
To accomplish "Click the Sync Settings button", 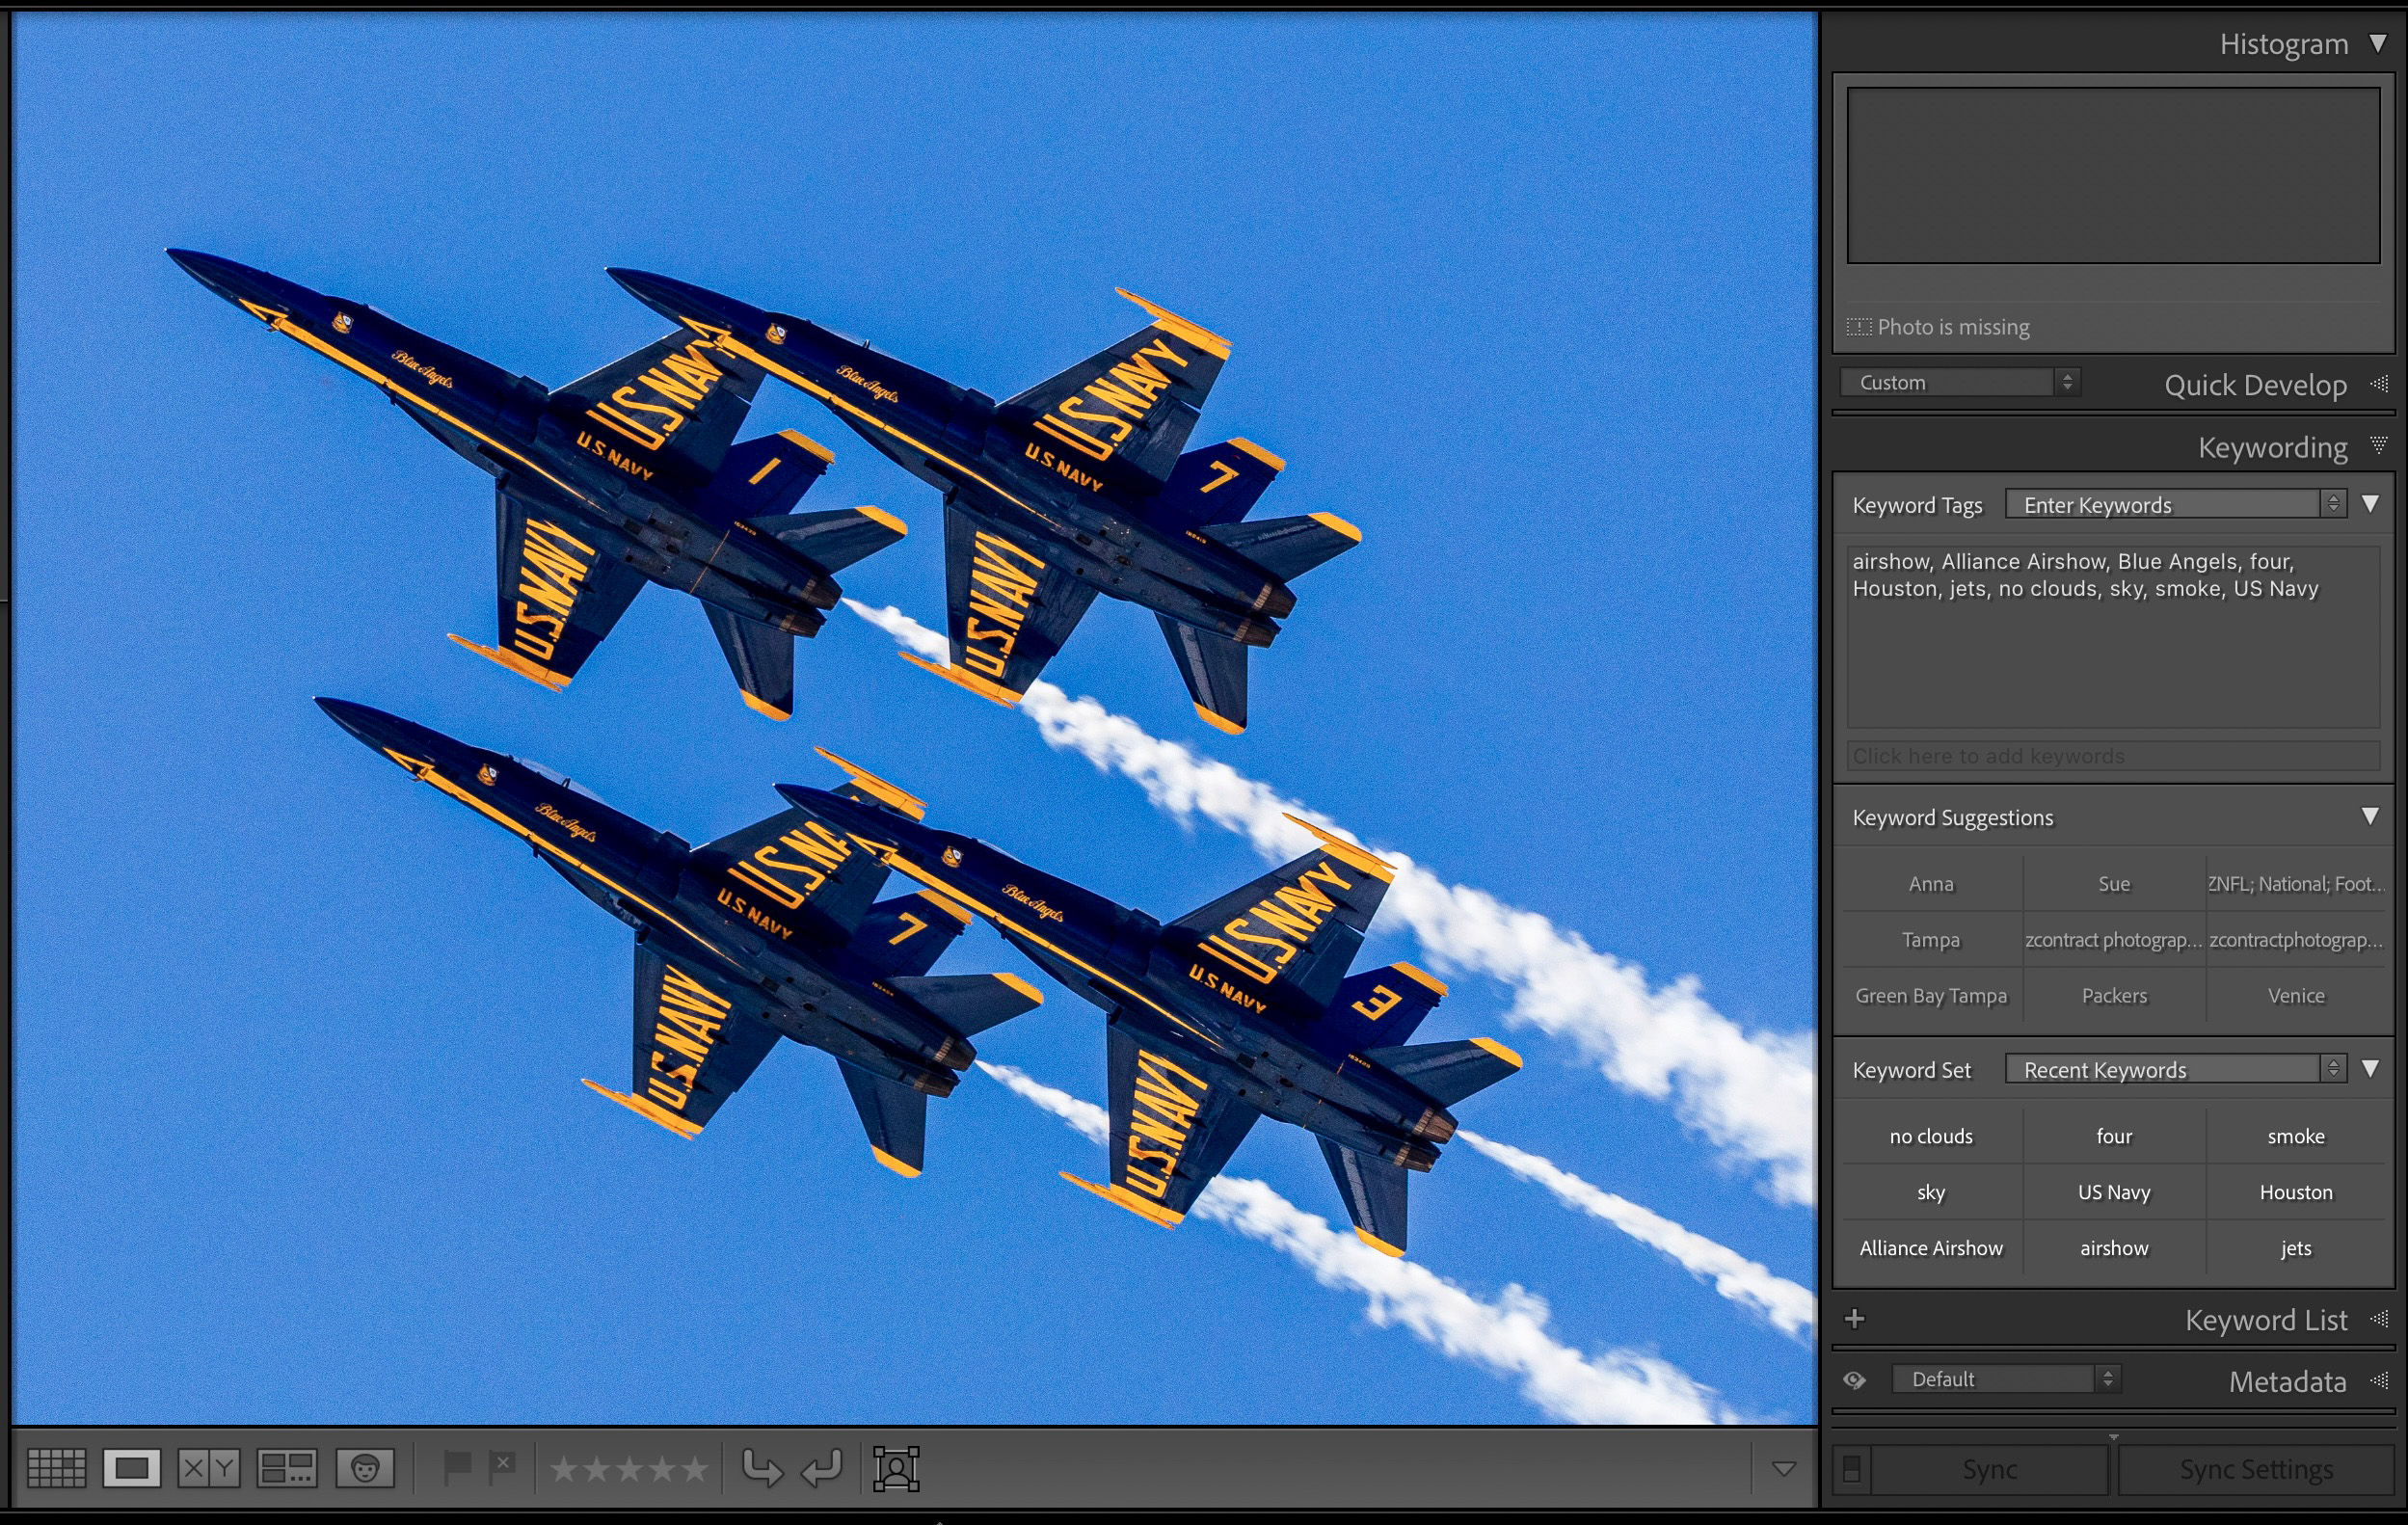I will click(2255, 1469).
